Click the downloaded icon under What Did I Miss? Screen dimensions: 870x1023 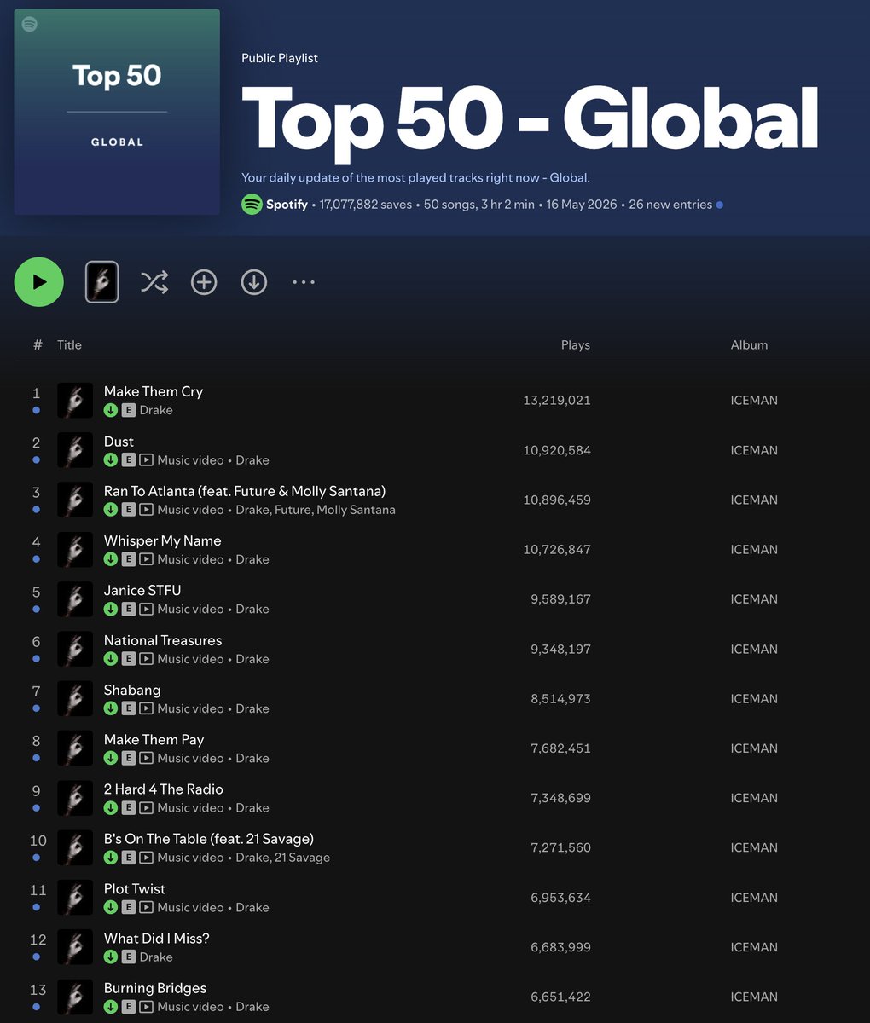point(111,957)
